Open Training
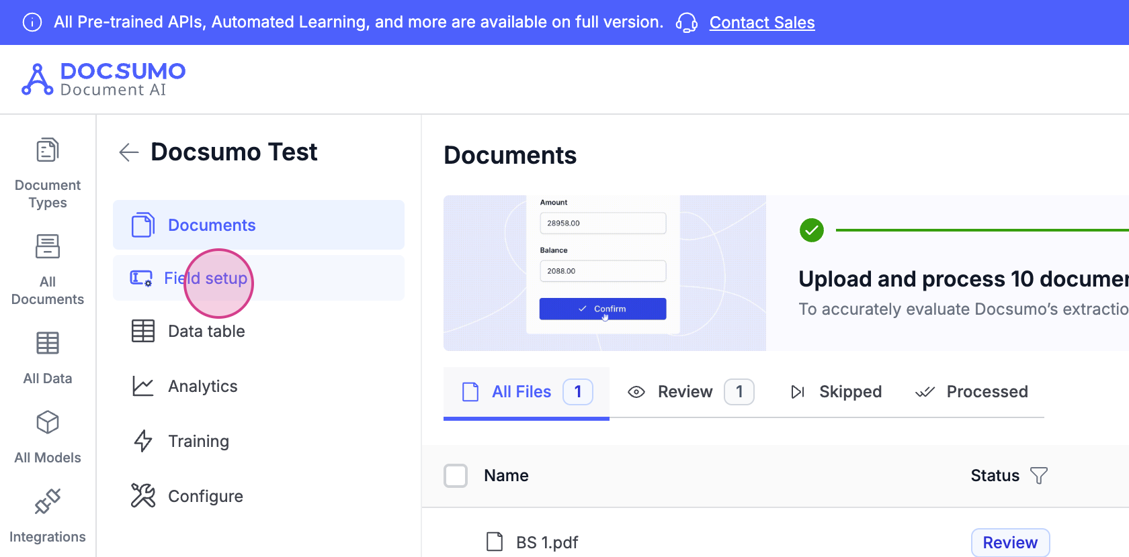1129x557 pixels. coord(259,441)
